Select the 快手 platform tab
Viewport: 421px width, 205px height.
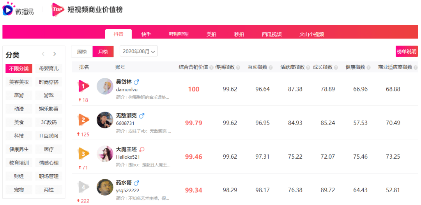click(x=146, y=34)
